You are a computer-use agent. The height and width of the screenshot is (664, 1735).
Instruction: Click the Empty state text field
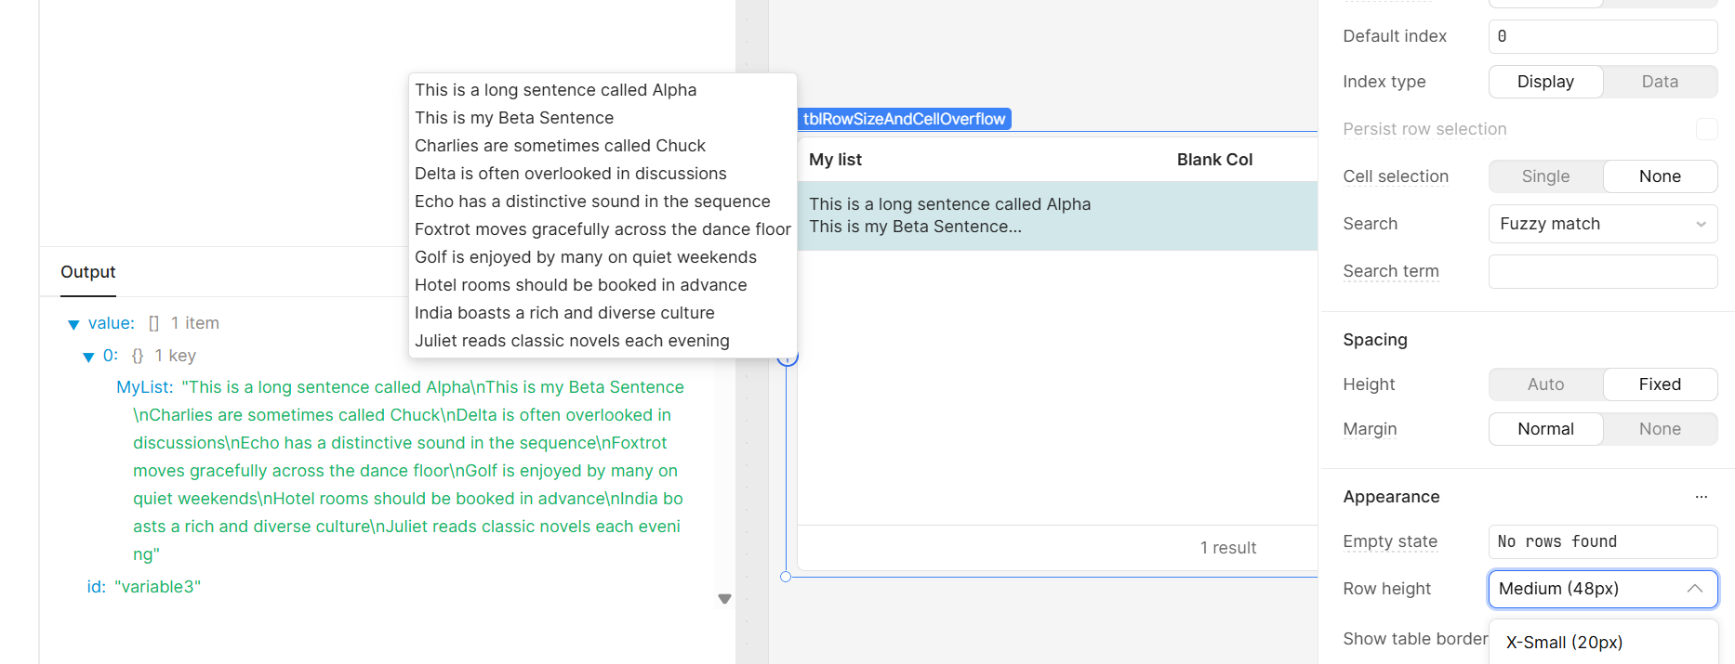[x=1602, y=541]
